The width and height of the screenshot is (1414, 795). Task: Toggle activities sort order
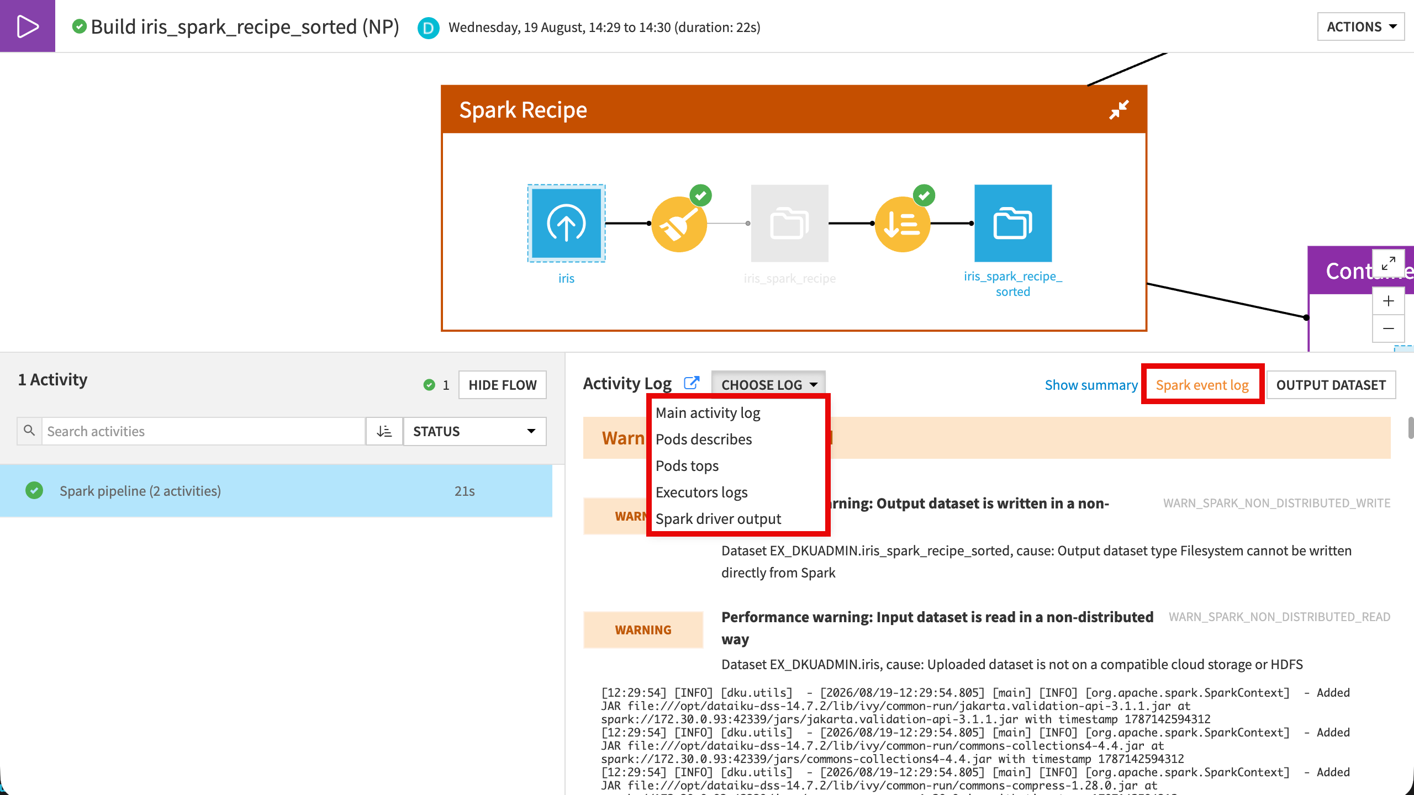coord(384,431)
